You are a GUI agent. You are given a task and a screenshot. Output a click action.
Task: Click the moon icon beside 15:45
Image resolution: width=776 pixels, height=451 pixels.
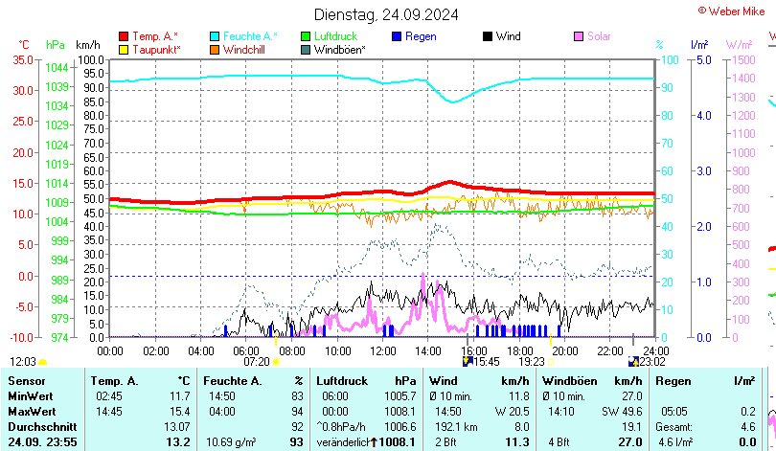click(x=468, y=362)
